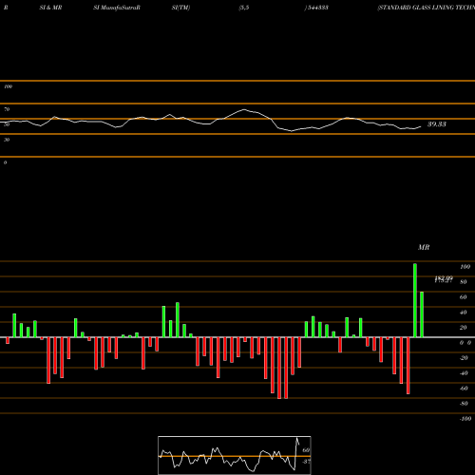
Task: Click the last green bar at the histogram's right end
Action: click(x=422, y=314)
